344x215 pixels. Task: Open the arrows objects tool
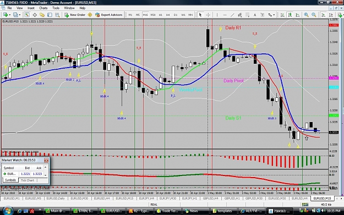(x=270, y=15)
